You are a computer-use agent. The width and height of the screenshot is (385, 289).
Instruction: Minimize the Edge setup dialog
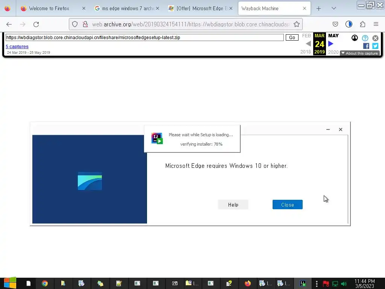point(328,129)
